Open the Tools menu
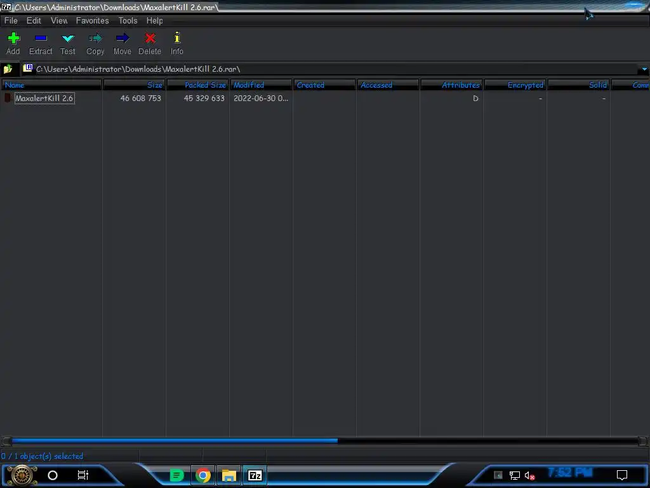This screenshot has width=650, height=488. (x=128, y=20)
